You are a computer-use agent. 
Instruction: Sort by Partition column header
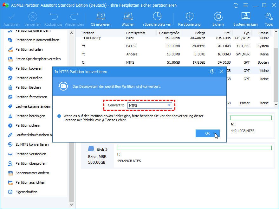(x=88, y=33)
